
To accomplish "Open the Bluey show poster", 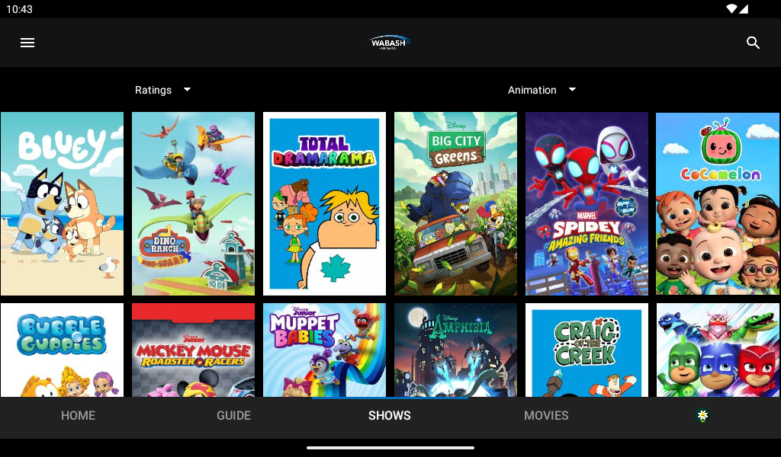I will [62, 204].
